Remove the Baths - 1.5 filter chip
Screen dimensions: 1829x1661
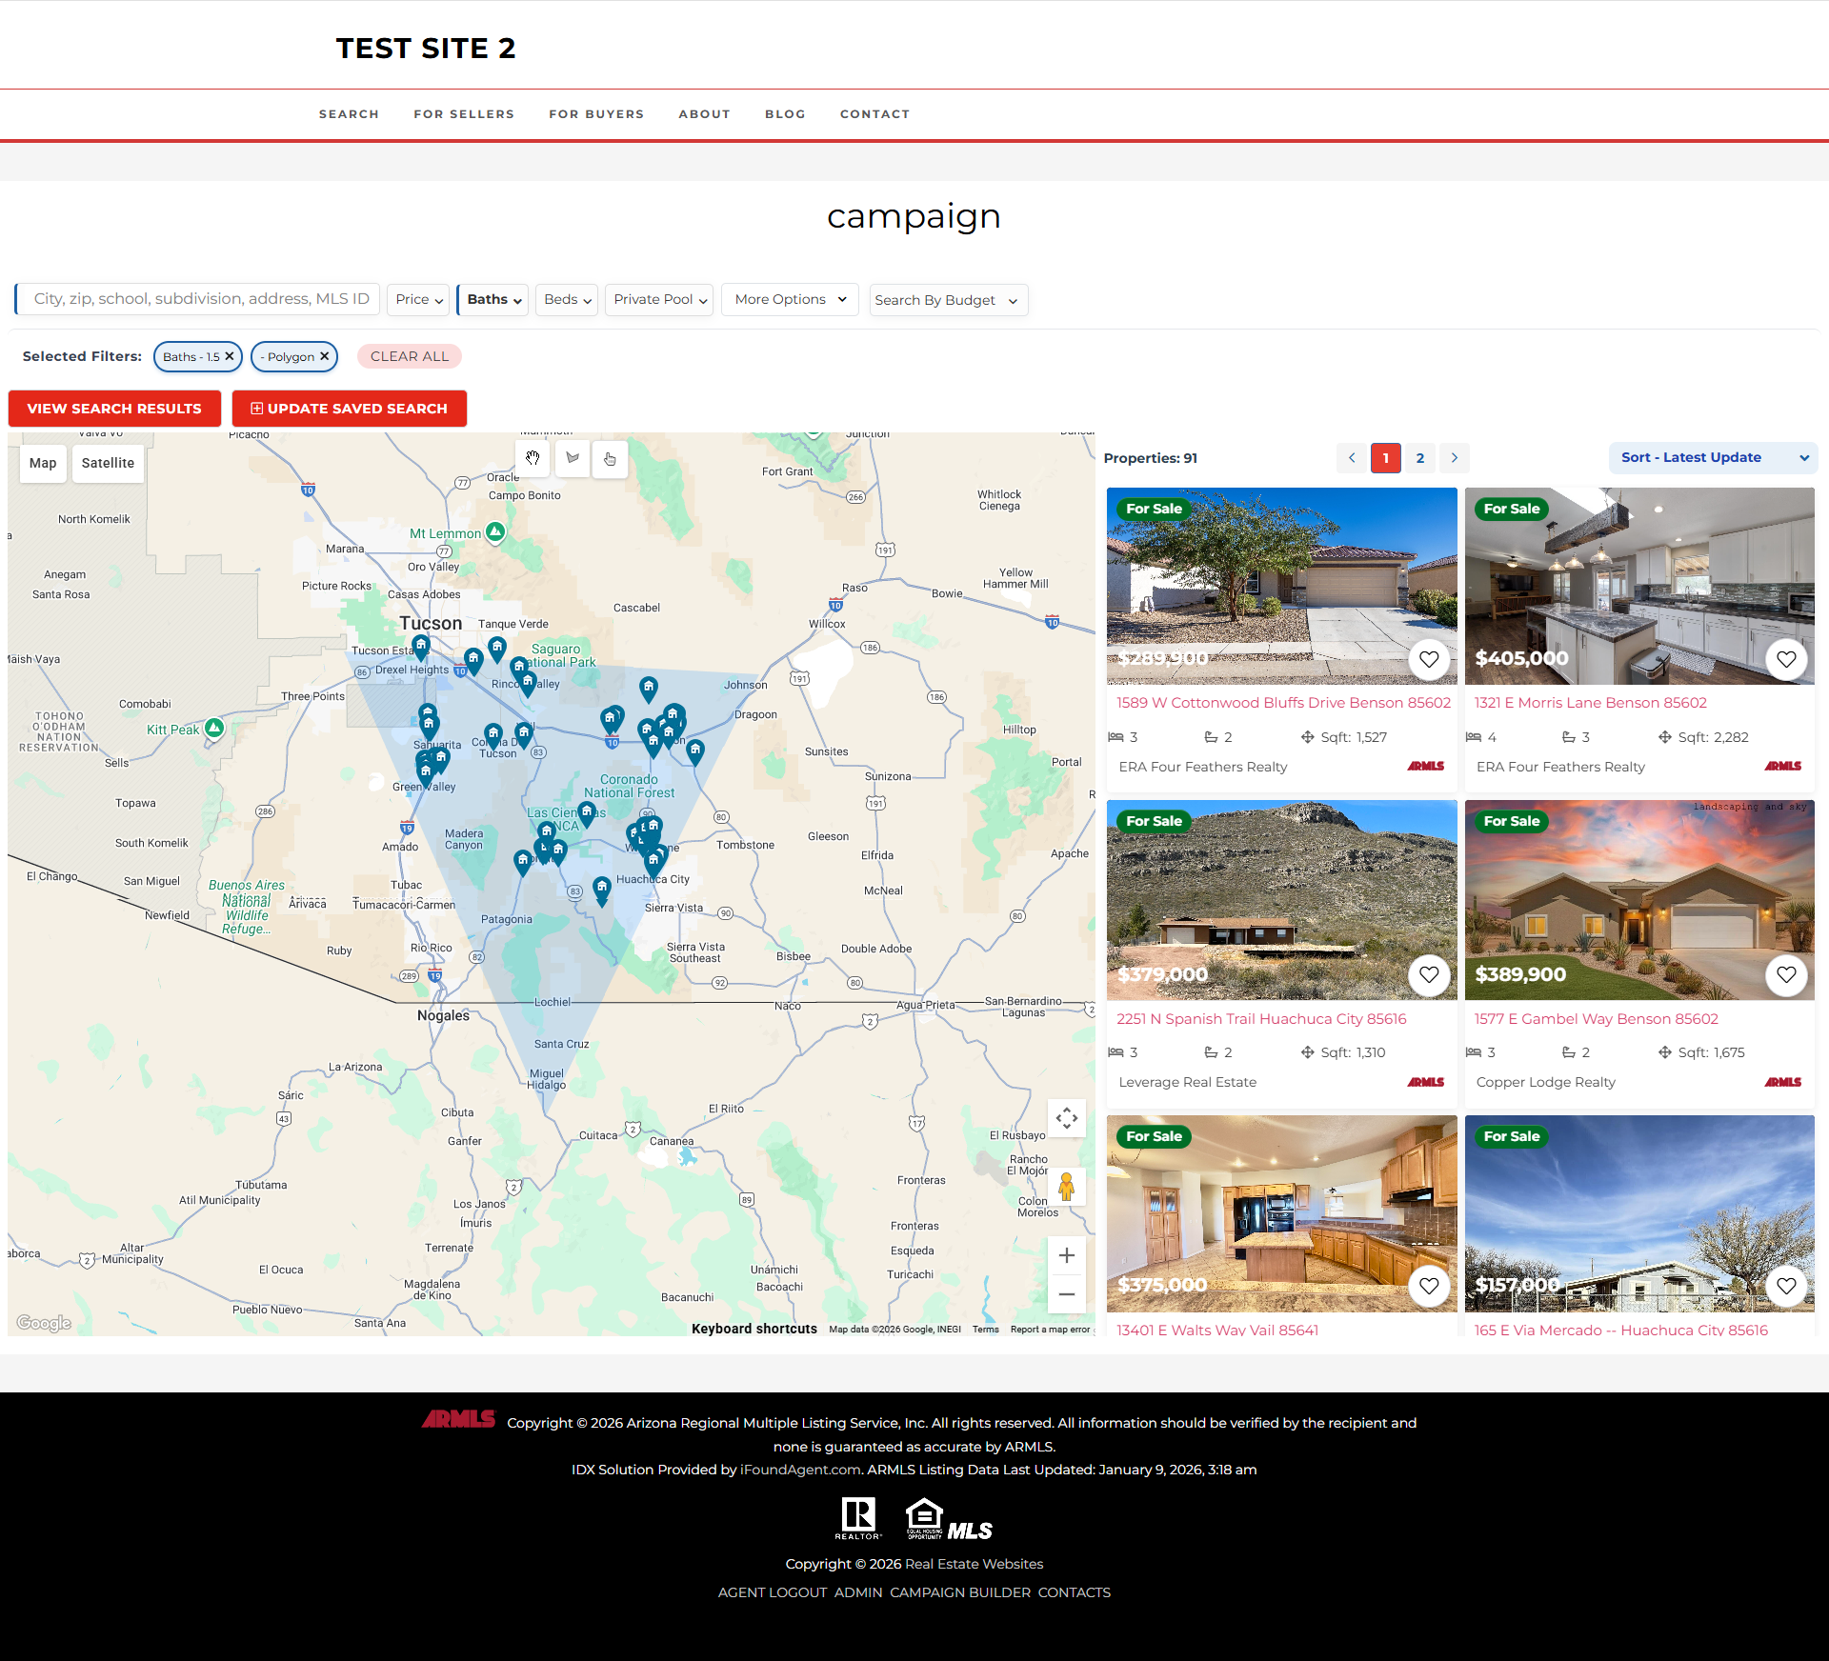pyautogui.click(x=230, y=356)
